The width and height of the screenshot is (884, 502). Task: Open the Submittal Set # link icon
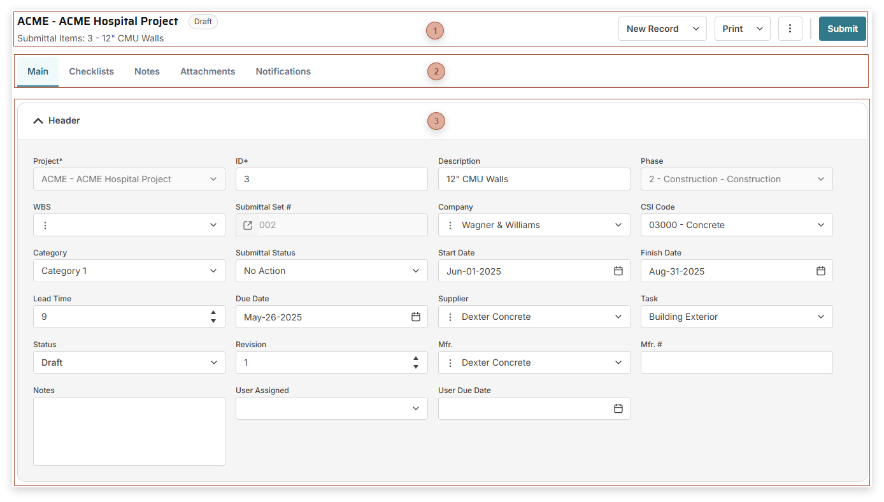248,225
